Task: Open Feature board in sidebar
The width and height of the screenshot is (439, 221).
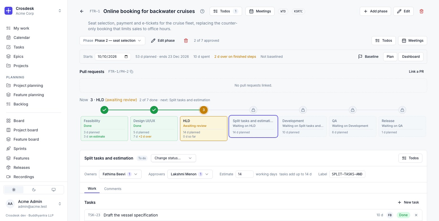Action: click(34, 139)
